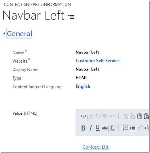Toggle underline formatting in the editor

click(x=98, y=128)
